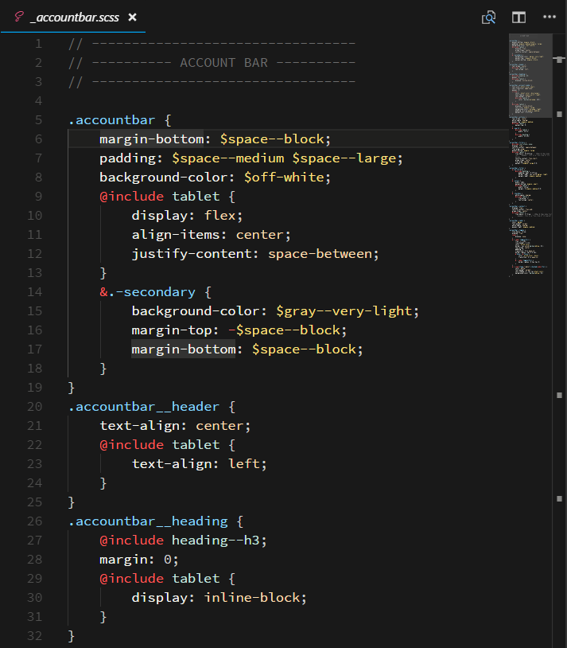Place cursor on .accountbar selector, line 5
This screenshot has width=567, height=648.
point(111,120)
